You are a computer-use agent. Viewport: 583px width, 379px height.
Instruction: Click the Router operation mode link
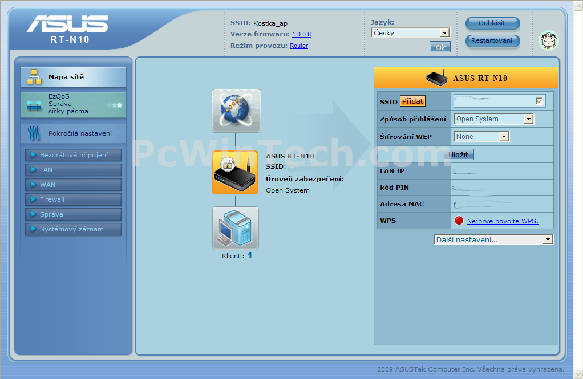299,46
